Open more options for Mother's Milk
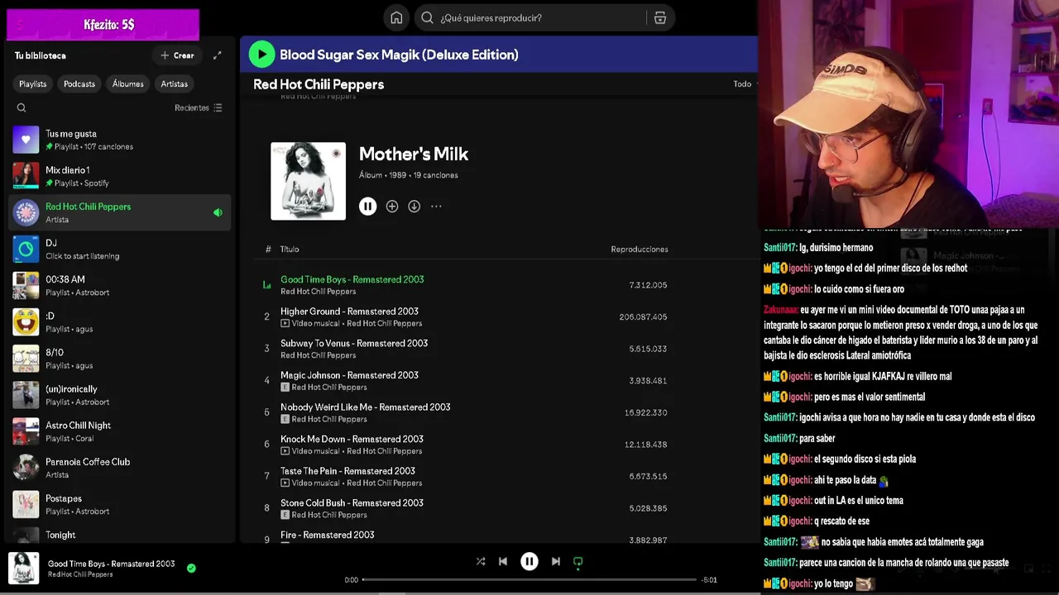 point(436,207)
